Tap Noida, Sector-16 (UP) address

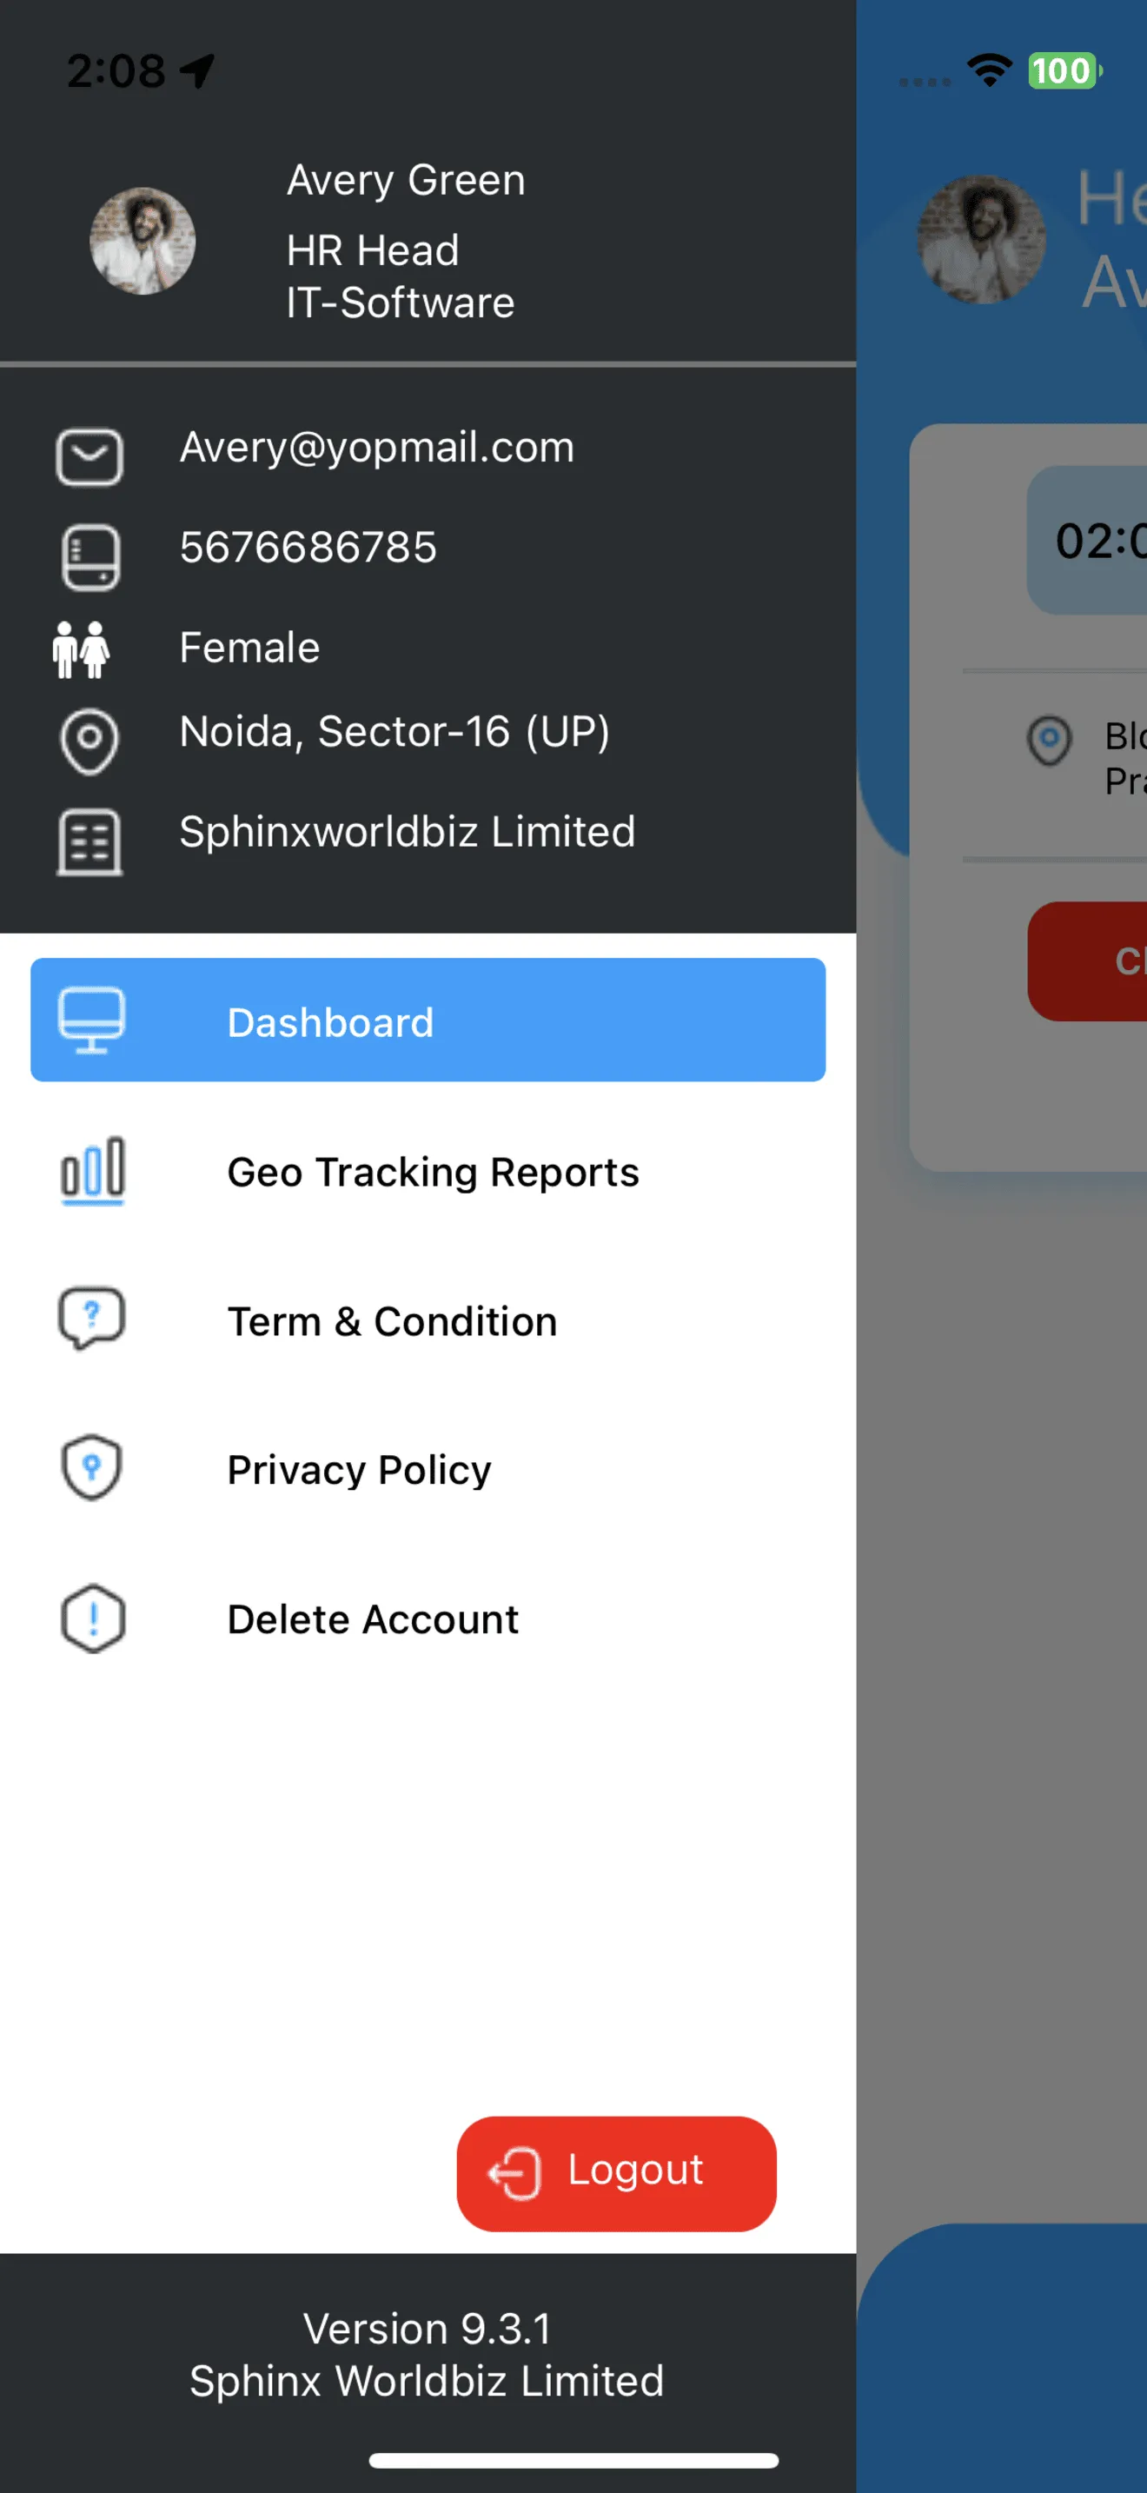point(394,732)
